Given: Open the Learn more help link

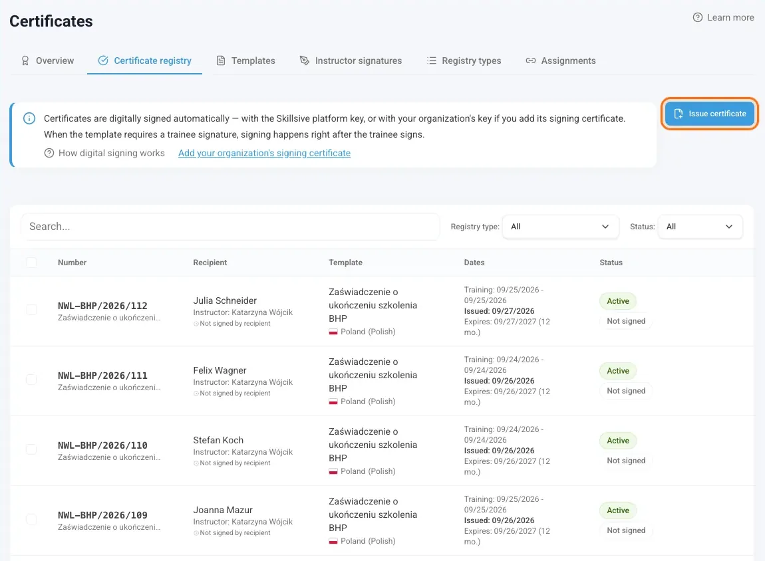Looking at the screenshot, I should (x=724, y=17).
